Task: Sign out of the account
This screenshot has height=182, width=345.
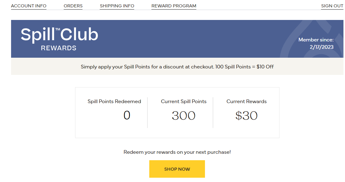Action: (x=332, y=6)
